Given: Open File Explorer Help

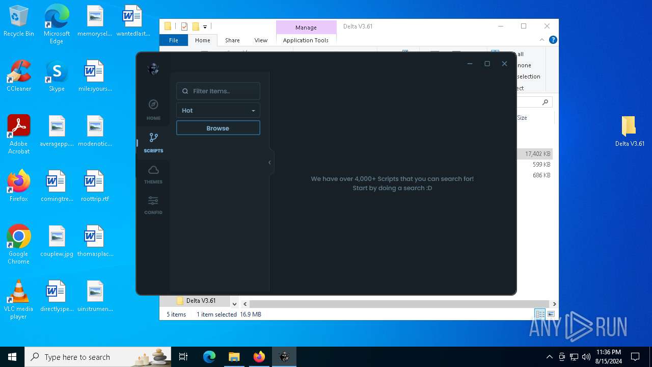Looking at the screenshot, I should [x=553, y=40].
